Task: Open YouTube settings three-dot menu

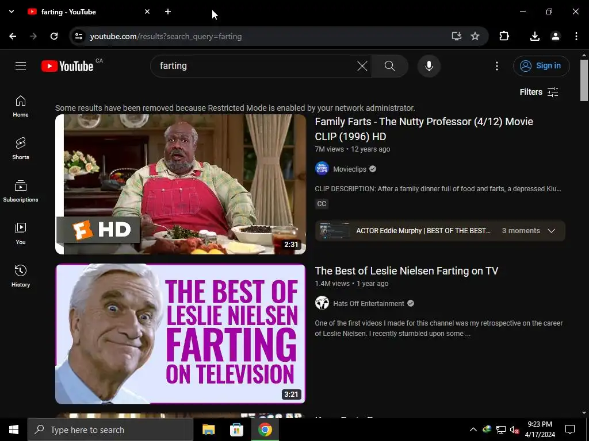Action: pyautogui.click(x=497, y=66)
